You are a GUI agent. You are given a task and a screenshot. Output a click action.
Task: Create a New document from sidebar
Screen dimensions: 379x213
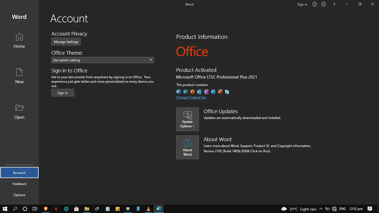pos(19,76)
